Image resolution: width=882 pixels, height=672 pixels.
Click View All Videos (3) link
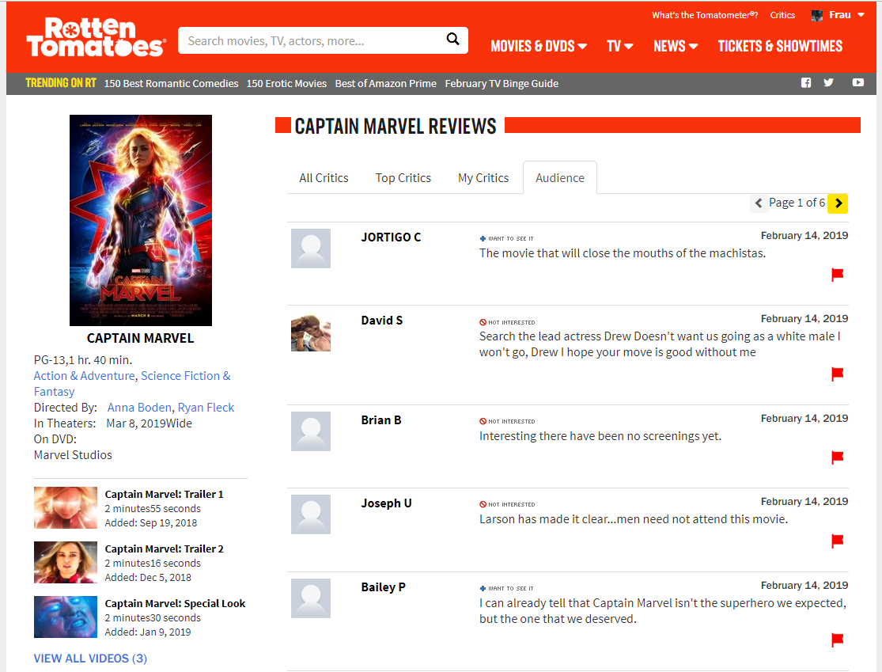point(90,659)
